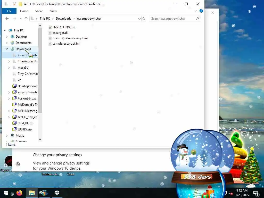Collapse the This PC tree node
Screen dimensions: 264x198
pyautogui.click(x=5, y=30)
